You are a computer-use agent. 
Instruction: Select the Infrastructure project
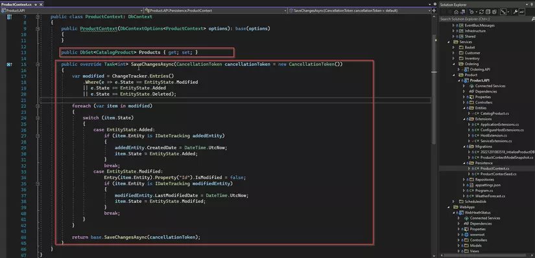click(x=475, y=31)
